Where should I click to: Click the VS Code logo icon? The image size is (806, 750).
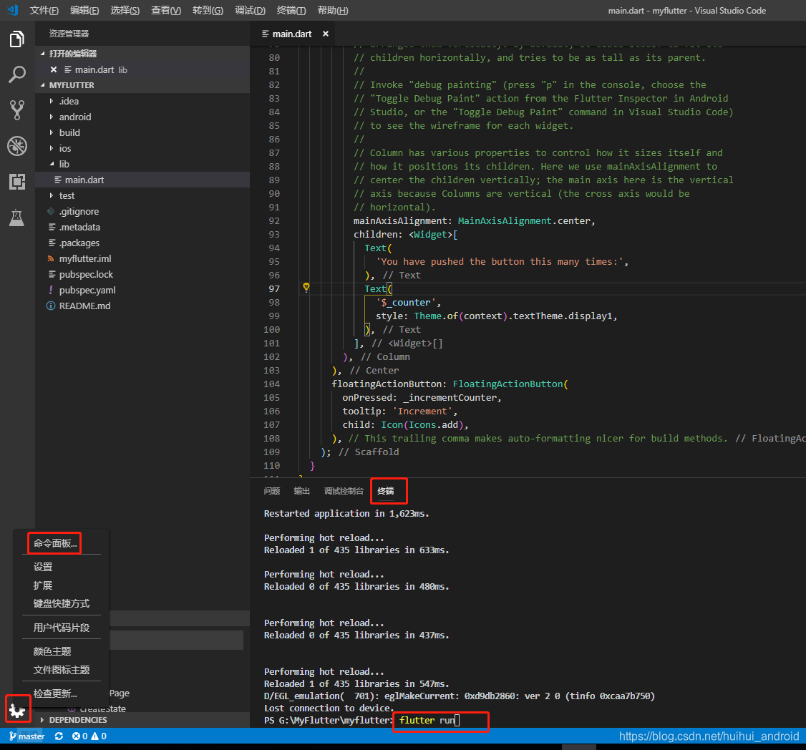(x=13, y=10)
